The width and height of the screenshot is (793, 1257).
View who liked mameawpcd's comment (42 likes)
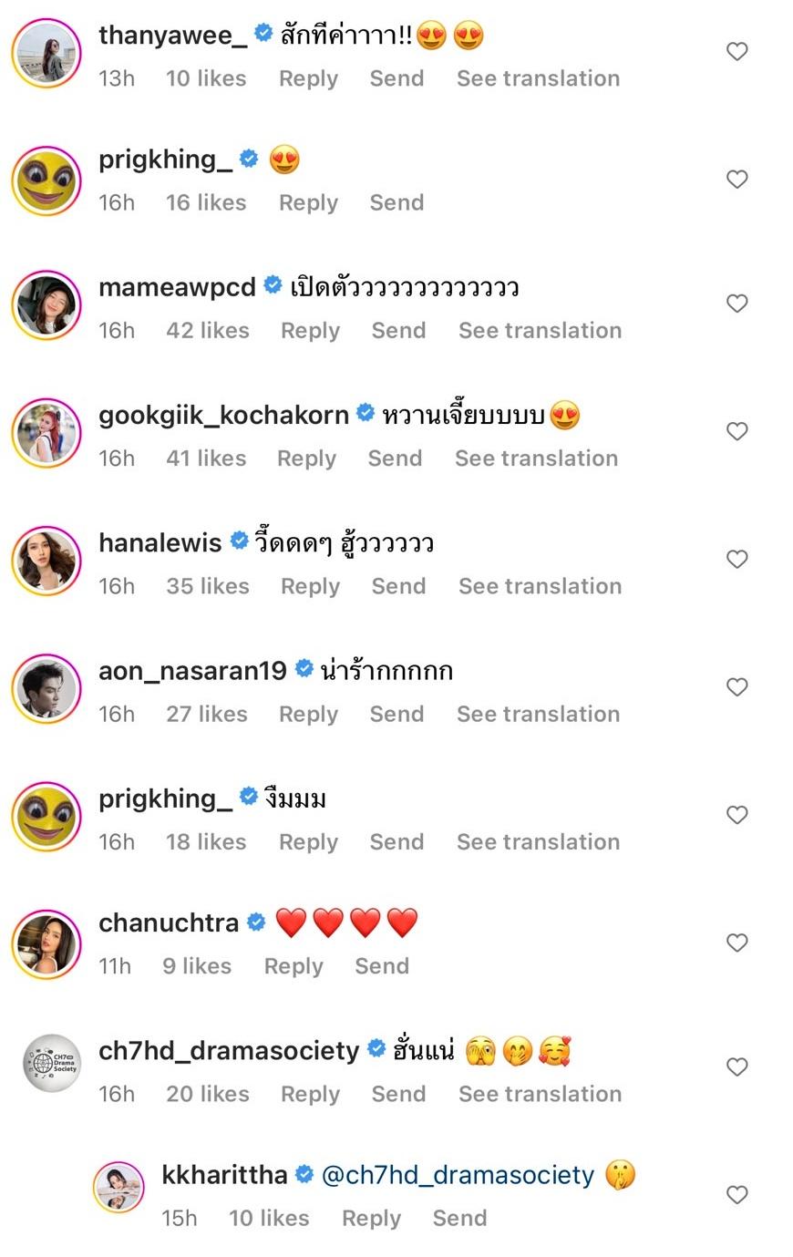[208, 330]
